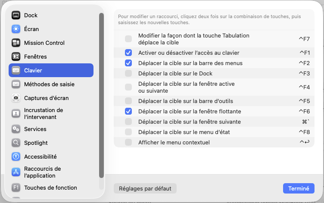Enable "Déplacer la cible sur le Dock" checkbox
This screenshot has width=324, height=203.
[128, 73]
